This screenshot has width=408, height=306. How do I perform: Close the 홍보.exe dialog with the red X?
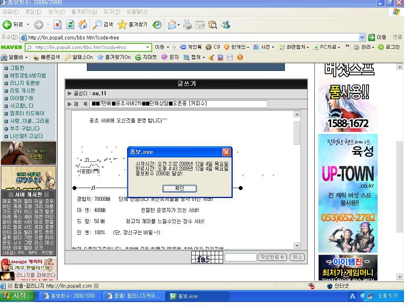(226, 152)
